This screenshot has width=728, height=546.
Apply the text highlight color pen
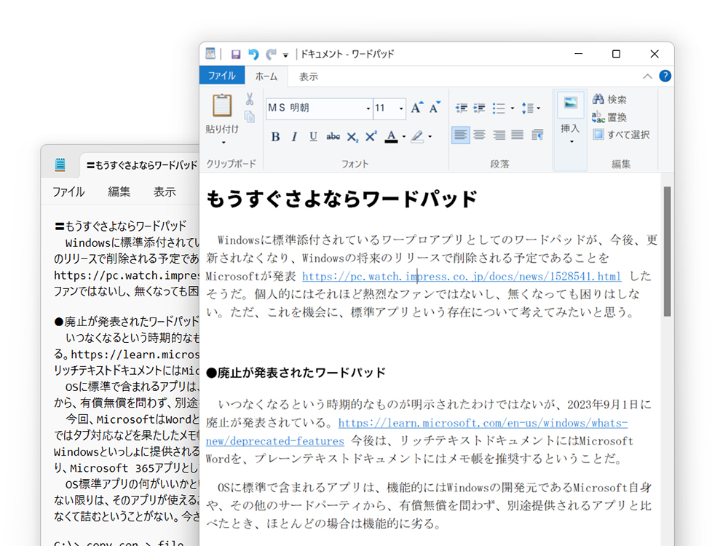[417, 137]
